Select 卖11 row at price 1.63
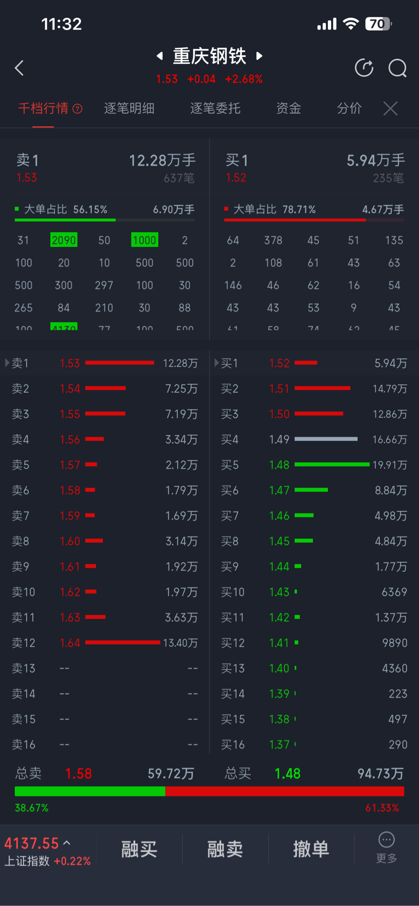The width and height of the screenshot is (419, 906). click(x=105, y=617)
